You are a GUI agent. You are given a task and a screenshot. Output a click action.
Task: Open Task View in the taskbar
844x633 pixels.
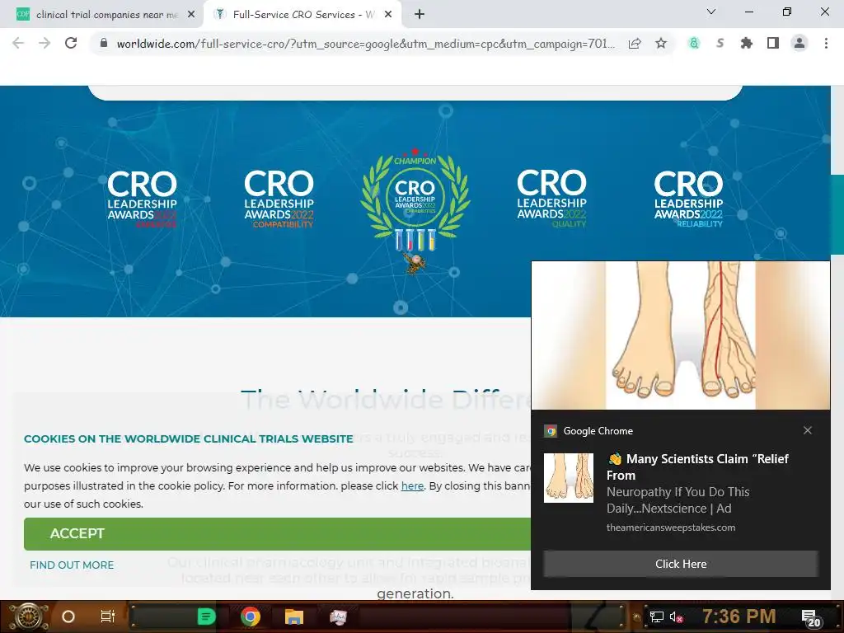[x=108, y=617]
